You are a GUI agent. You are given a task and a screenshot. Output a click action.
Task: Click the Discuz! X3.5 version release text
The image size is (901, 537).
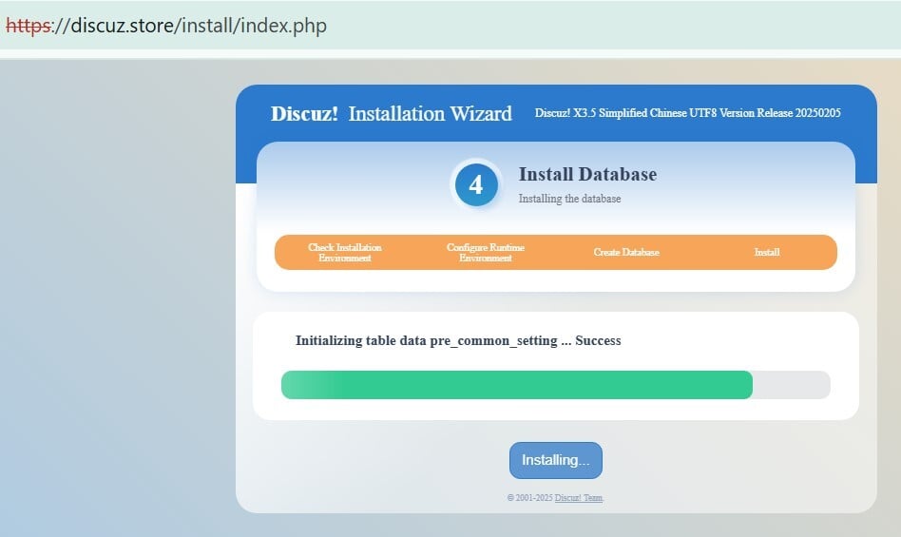[688, 113]
